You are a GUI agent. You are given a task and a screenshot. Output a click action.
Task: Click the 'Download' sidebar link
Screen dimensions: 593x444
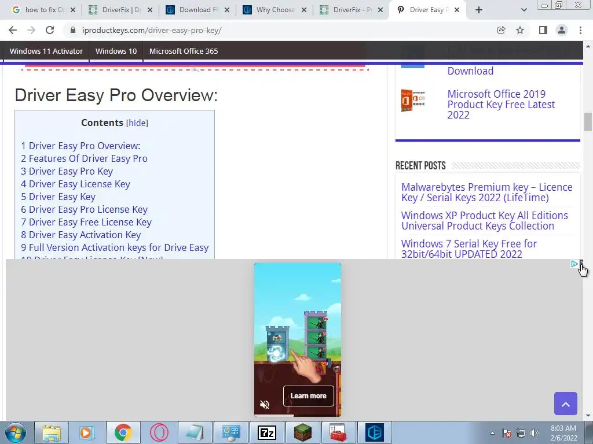470,71
